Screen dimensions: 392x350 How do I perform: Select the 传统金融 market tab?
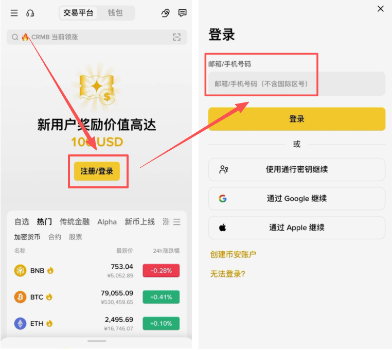(75, 222)
